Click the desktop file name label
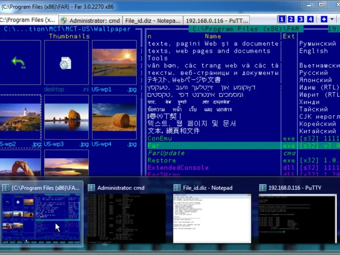Screen dimensions: 340x255 54,89
